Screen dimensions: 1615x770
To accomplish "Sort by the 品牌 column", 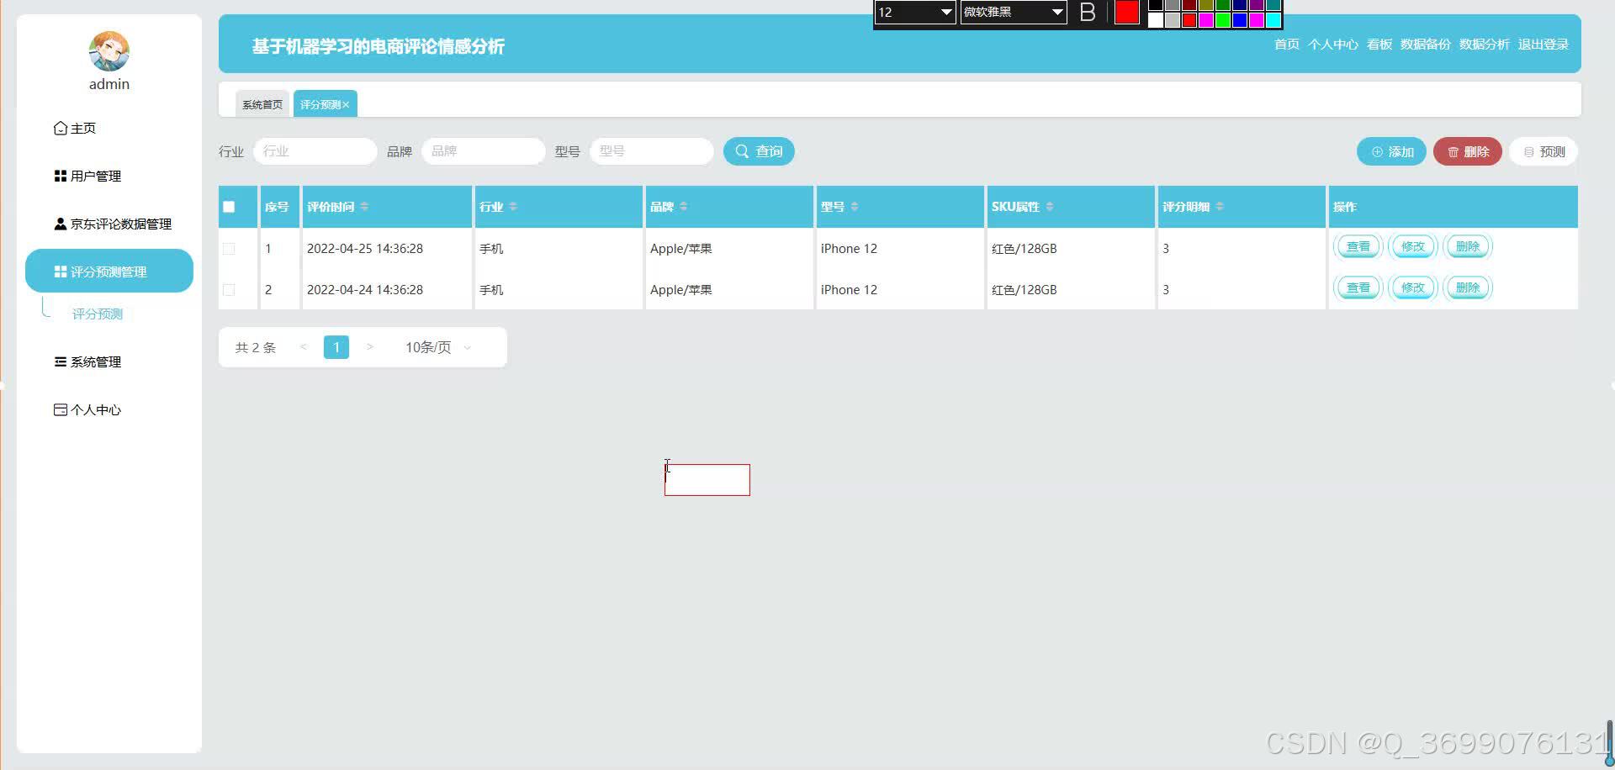I will click(684, 207).
